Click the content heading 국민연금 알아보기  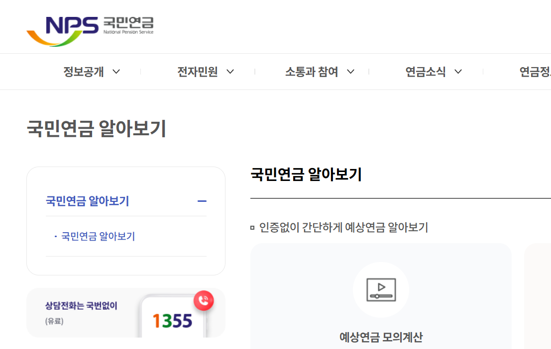pos(306,174)
